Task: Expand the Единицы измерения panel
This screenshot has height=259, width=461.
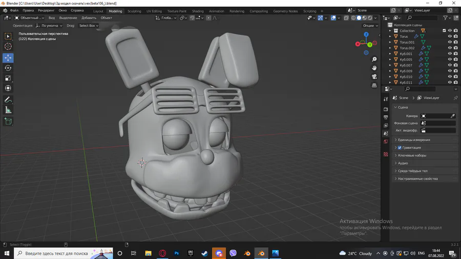Action: 414,140
